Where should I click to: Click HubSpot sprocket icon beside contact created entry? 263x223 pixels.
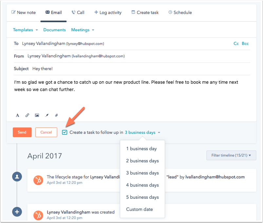pos(38,215)
